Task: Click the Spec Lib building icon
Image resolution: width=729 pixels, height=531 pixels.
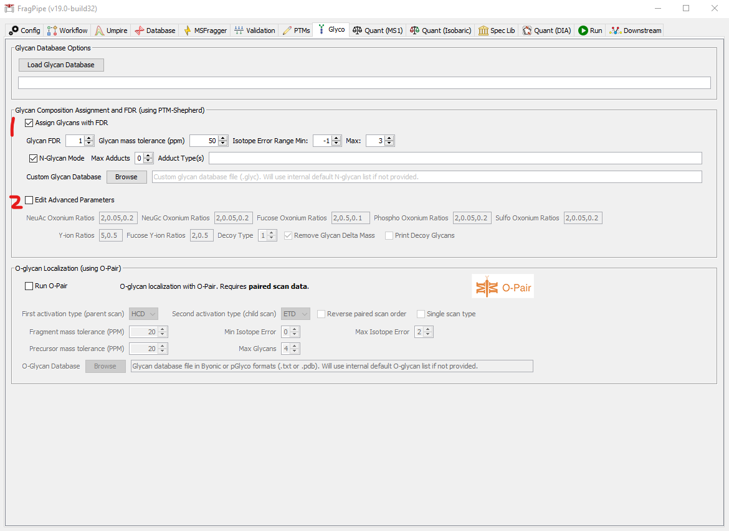Action: pyautogui.click(x=484, y=31)
